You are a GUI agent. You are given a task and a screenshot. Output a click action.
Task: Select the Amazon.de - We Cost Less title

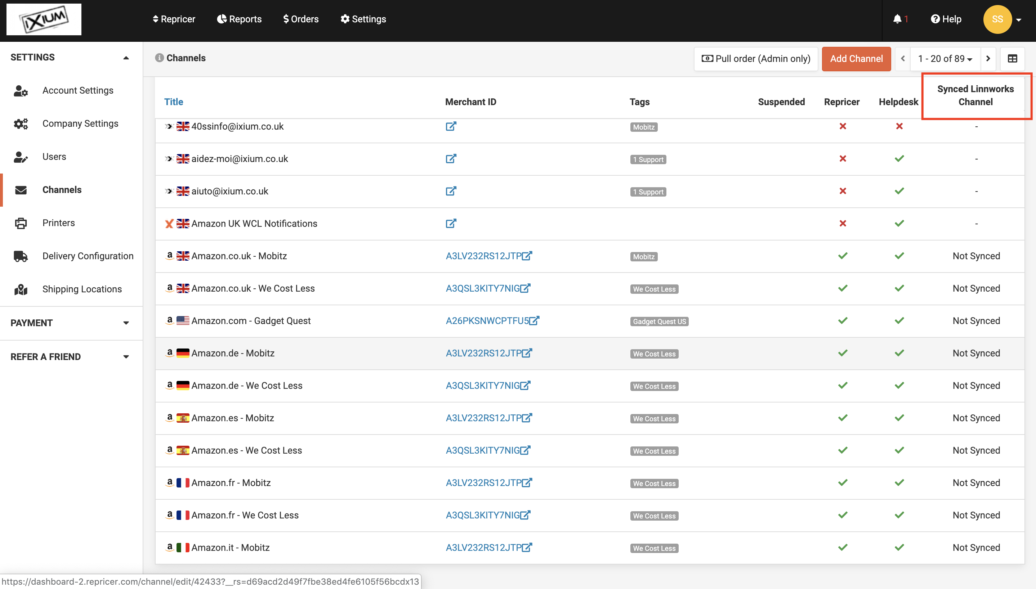pos(247,386)
